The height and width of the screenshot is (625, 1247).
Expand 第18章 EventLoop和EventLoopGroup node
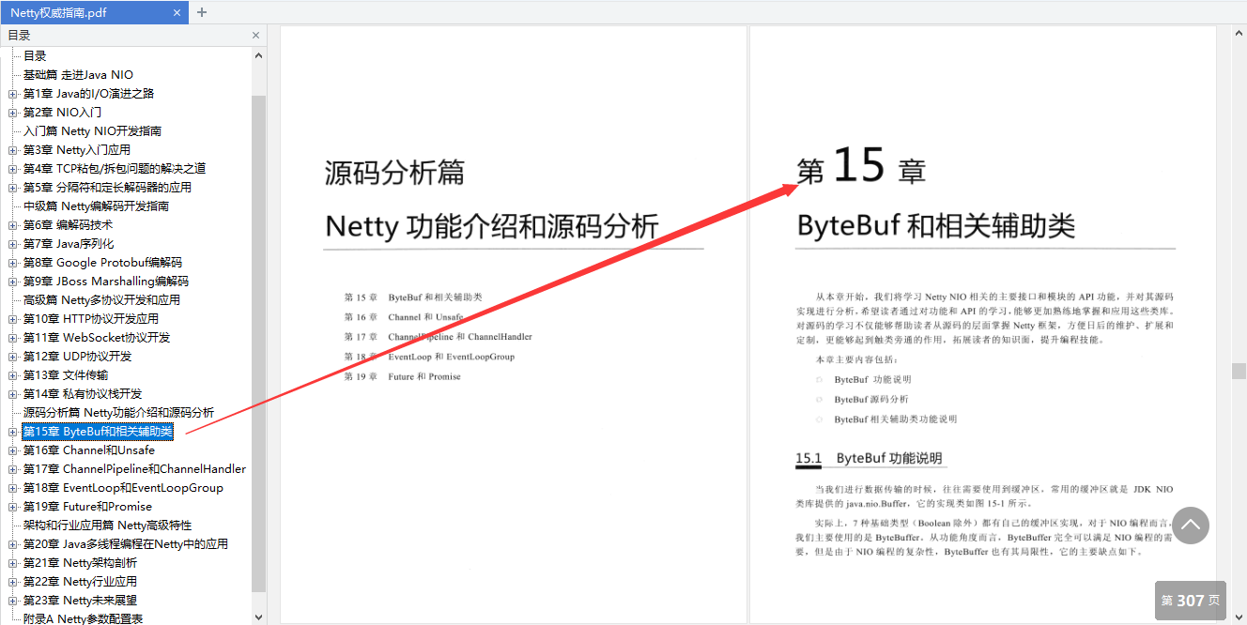[12, 488]
